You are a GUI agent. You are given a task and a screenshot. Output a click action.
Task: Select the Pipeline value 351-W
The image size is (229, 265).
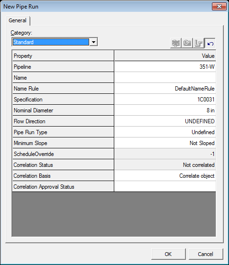(165, 66)
